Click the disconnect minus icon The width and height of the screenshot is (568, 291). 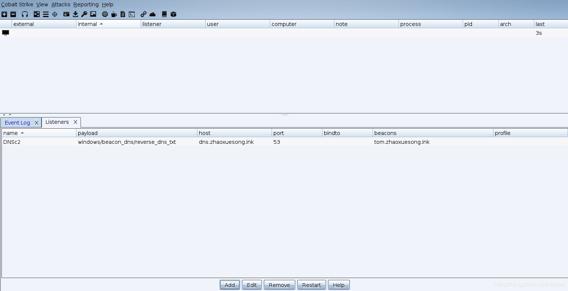click(x=13, y=14)
